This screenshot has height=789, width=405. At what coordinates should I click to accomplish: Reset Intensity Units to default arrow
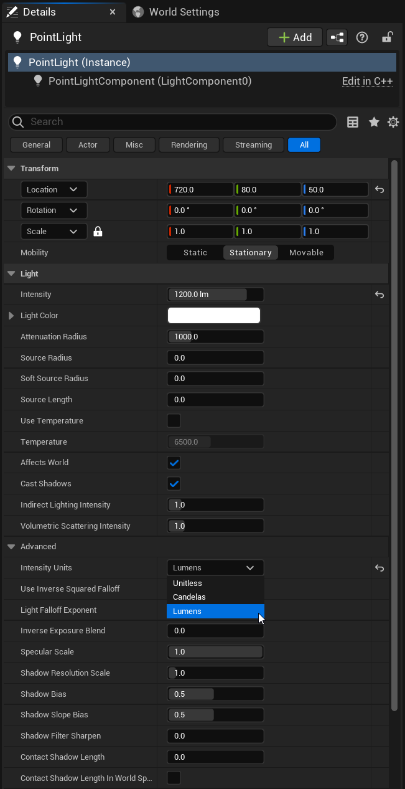379,568
